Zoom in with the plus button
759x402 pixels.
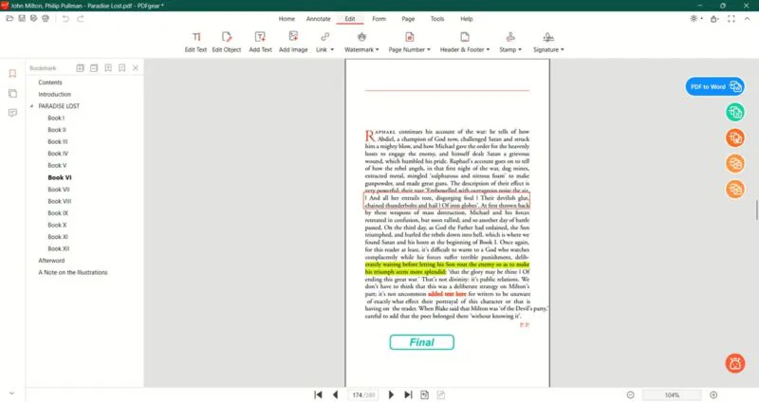click(713, 395)
